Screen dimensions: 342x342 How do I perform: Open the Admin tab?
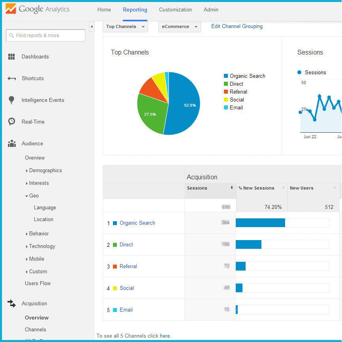[x=211, y=9]
